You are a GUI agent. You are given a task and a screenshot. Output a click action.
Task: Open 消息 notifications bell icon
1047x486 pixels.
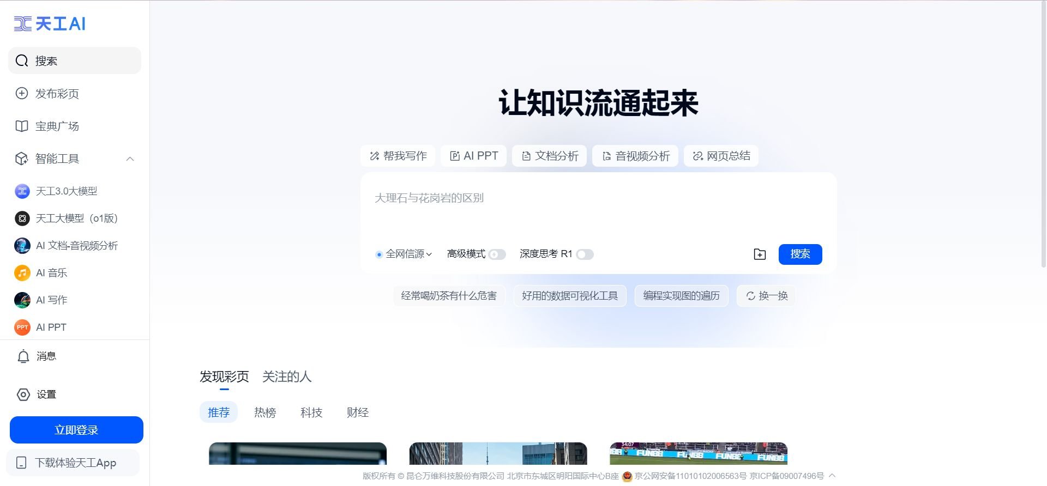[x=23, y=357]
